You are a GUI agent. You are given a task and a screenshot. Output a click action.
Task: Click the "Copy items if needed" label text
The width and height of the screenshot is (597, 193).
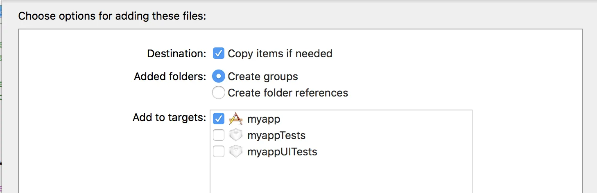pos(280,54)
